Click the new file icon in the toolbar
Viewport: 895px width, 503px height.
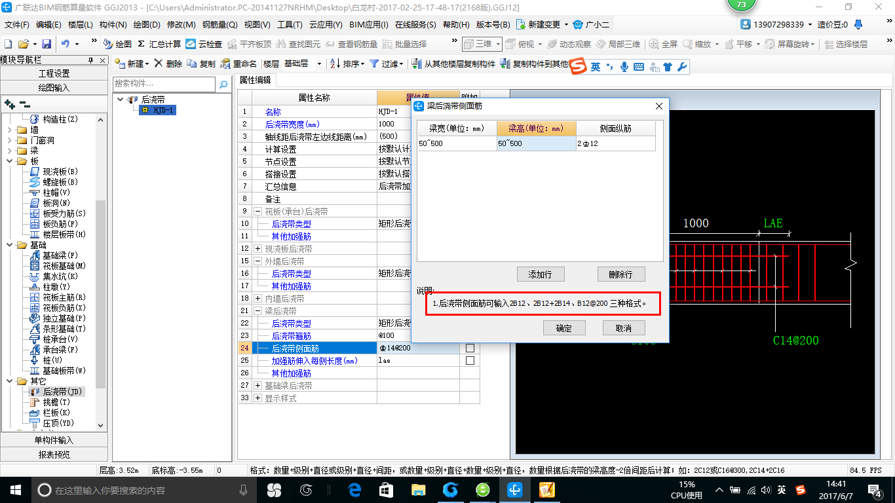[8, 44]
